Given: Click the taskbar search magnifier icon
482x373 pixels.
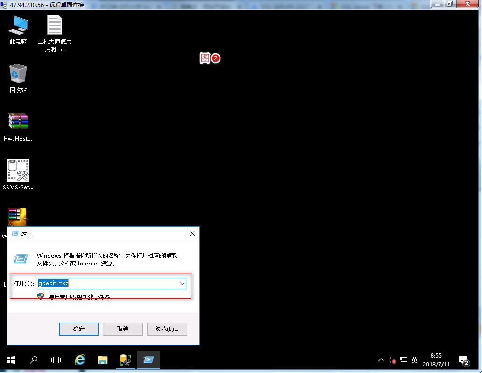Looking at the screenshot, I should (x=34, y=359).
